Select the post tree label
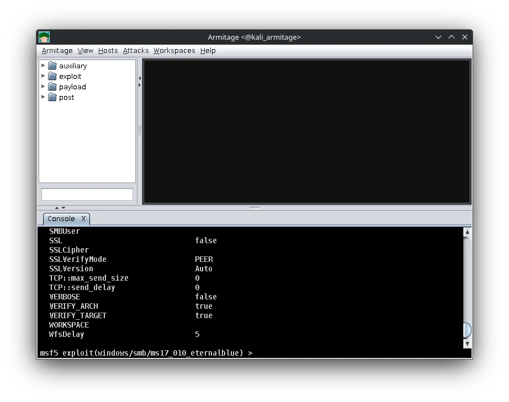This screenshot has width=509, height=402. 67,97
